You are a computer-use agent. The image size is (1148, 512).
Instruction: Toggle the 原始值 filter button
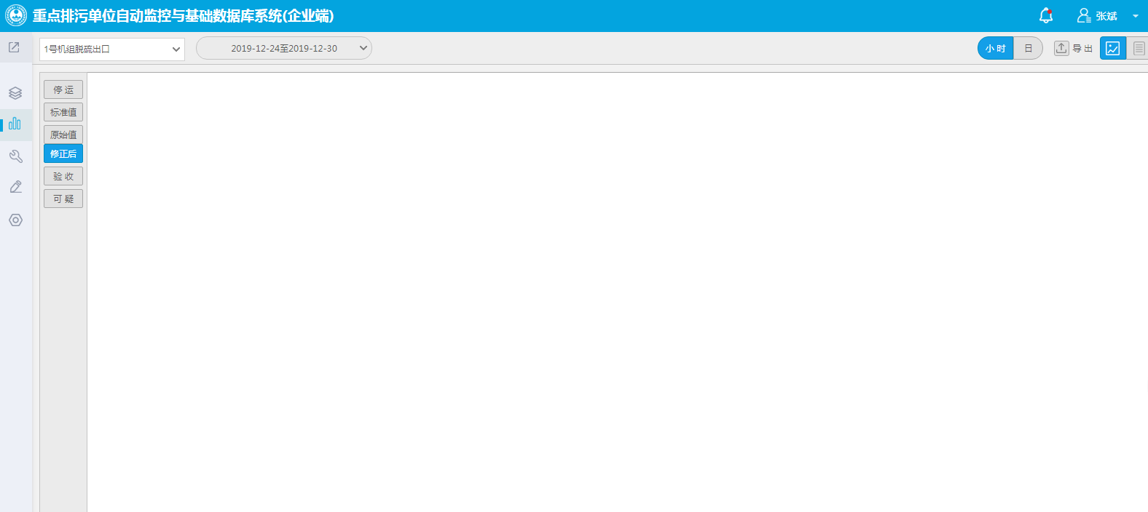click(63, 135)
